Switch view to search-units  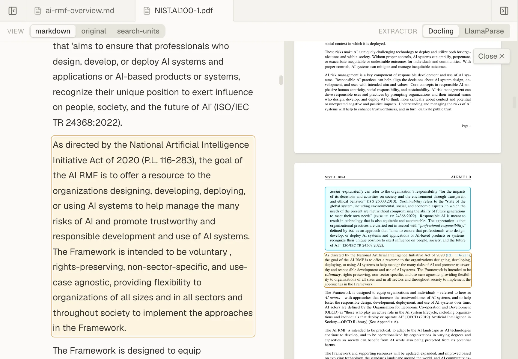[x=138, y=31]
